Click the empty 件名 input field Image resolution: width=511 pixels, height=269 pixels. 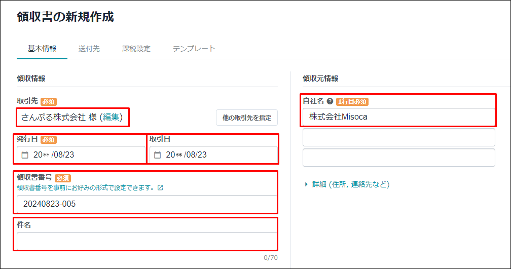click(147, 241)
